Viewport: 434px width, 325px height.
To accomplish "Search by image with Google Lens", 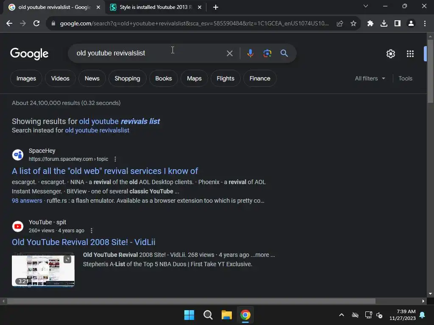I will tap(267, 53).
